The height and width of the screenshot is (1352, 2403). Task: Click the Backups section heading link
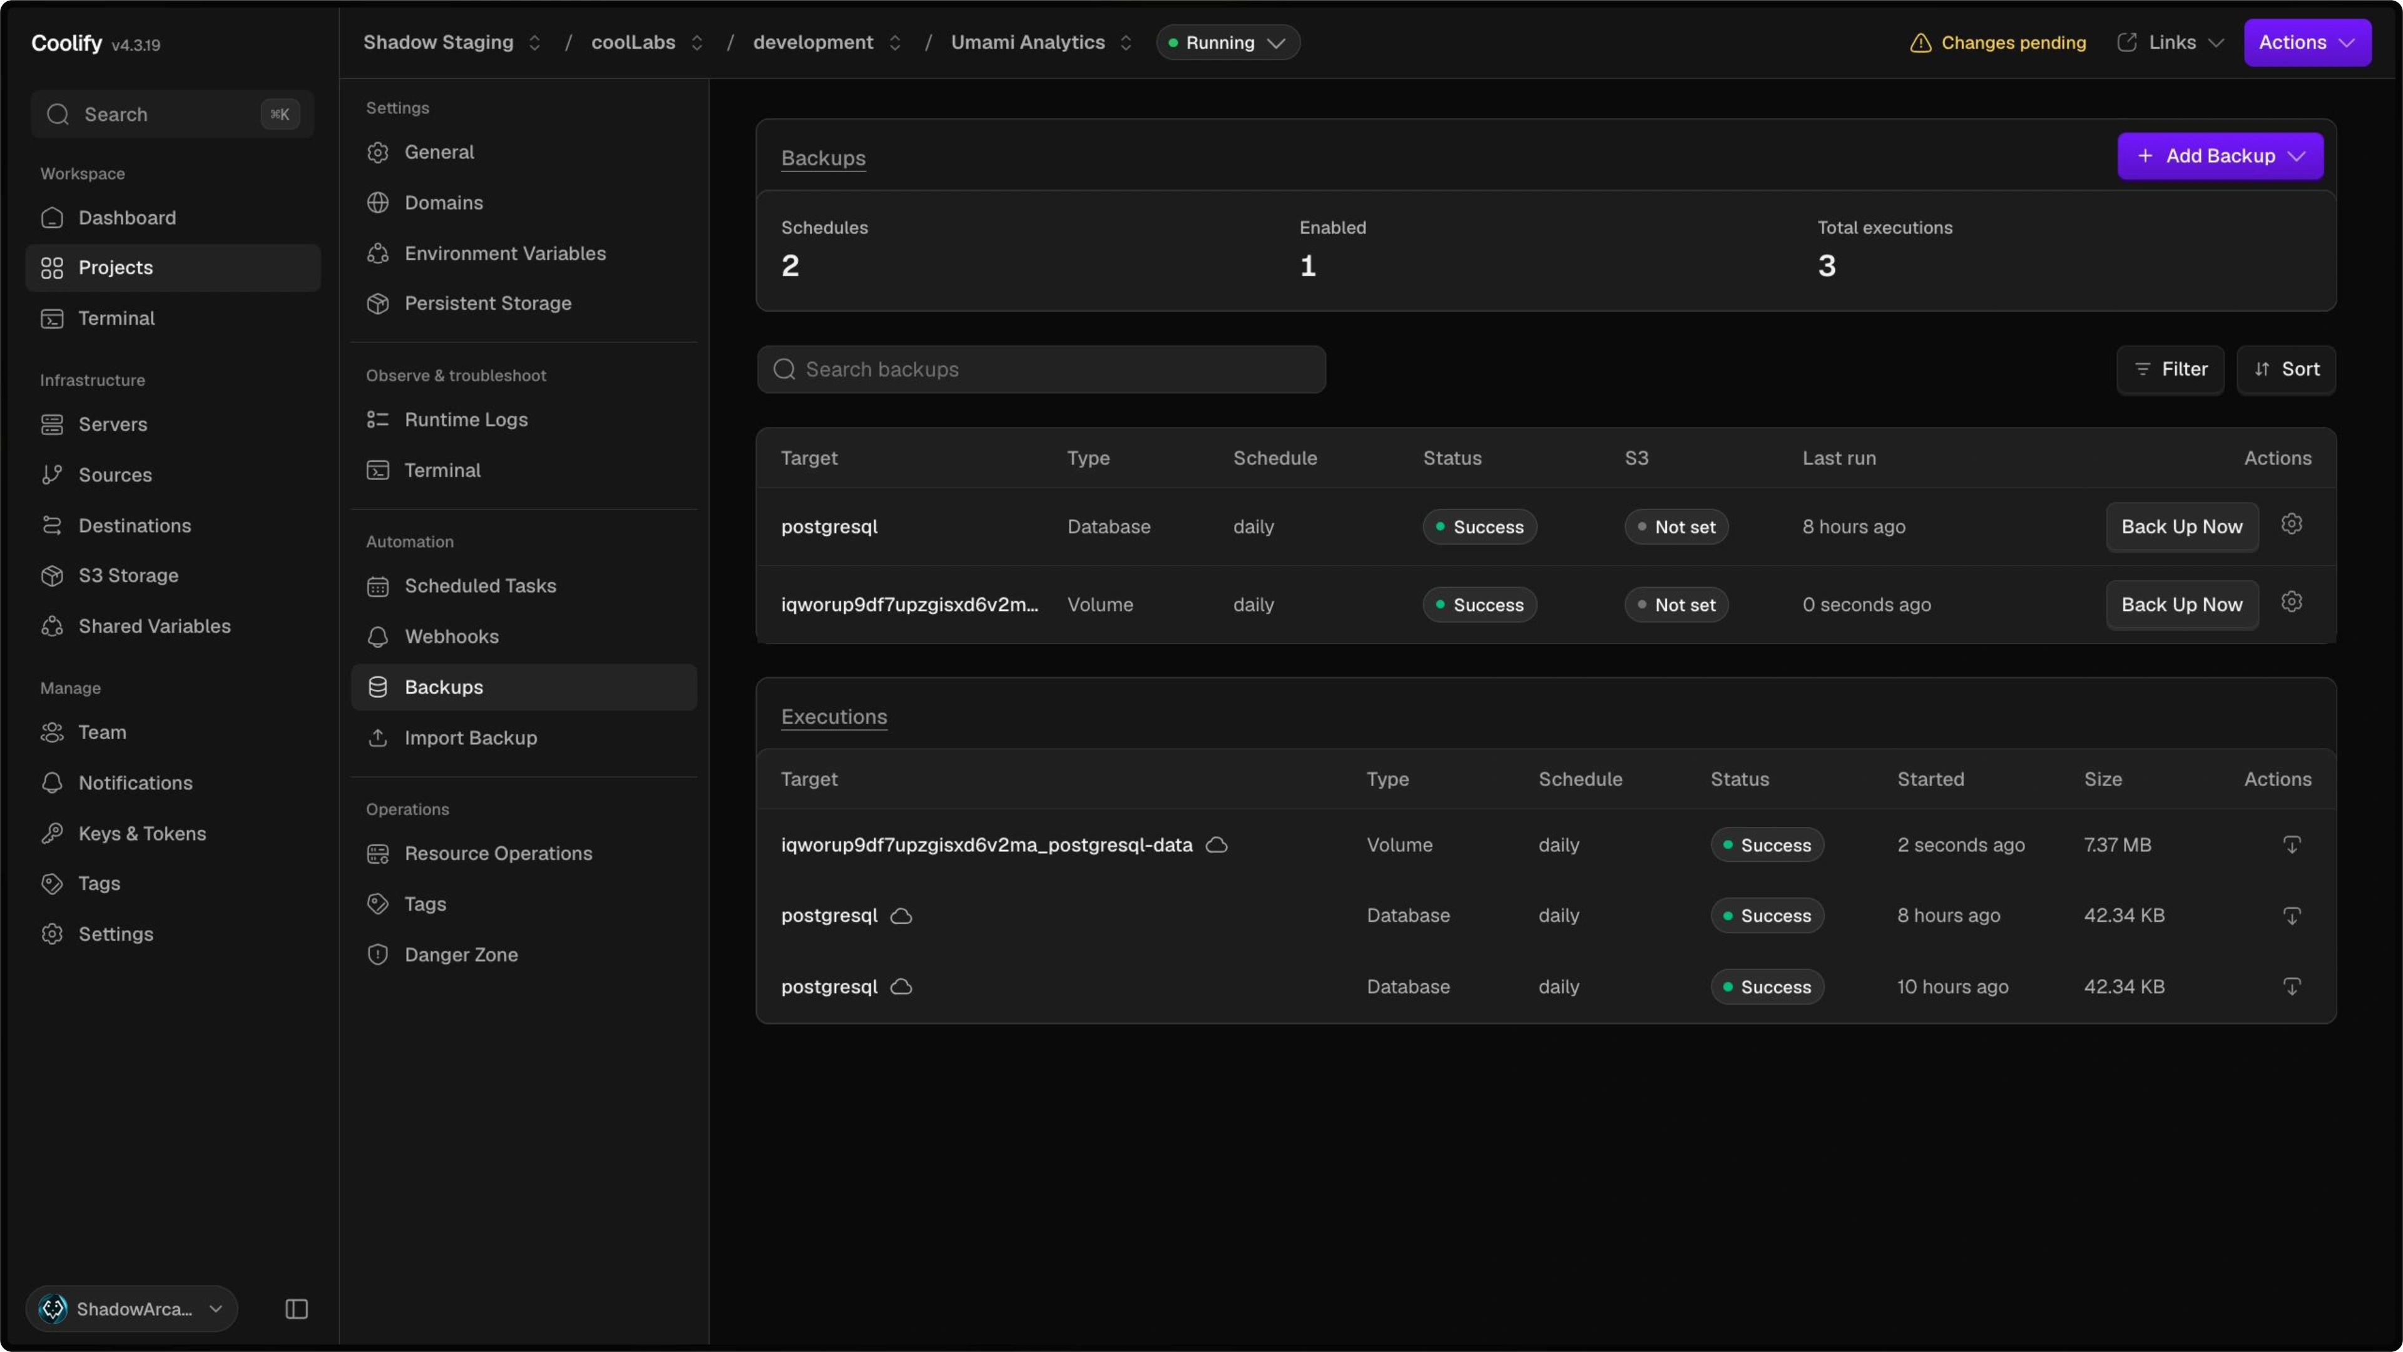click(824, 158)
